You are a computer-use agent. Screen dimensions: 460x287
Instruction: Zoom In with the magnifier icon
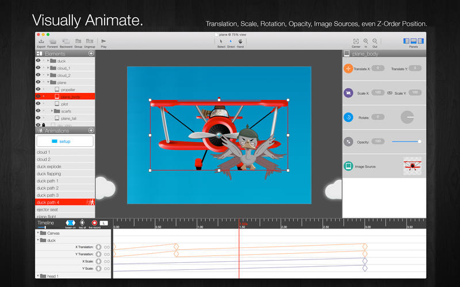click(366, 41)
